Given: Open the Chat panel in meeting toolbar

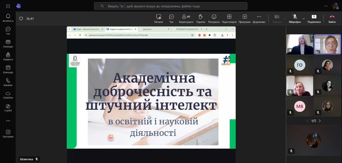Looking at the screenshot, I should click(x=172, y=18).
